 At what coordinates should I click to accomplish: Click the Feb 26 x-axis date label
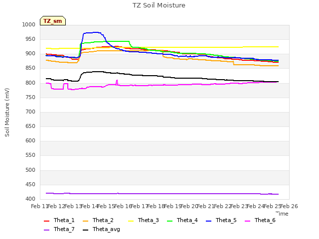click(289, 206)
